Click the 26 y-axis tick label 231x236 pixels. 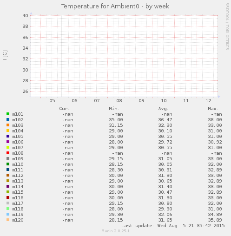(25, 92)
